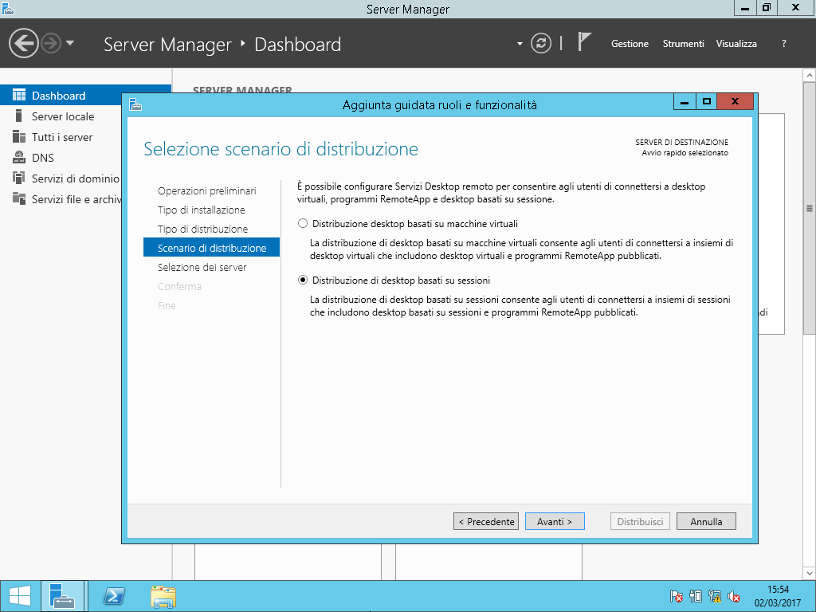Click the Windows Start button

click(19, 596)
